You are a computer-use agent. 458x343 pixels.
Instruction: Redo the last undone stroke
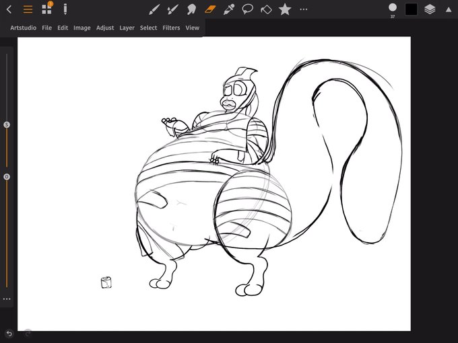coord(28,332)
